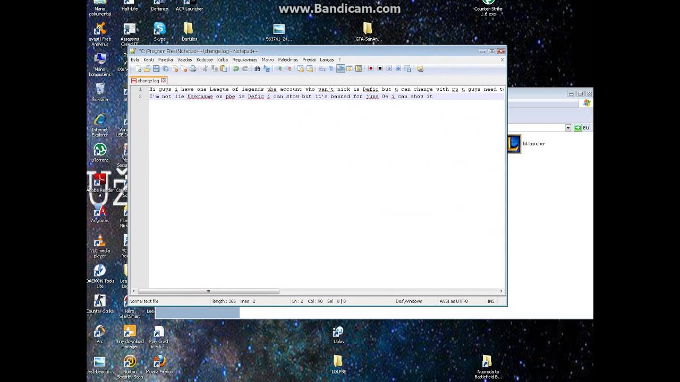Open the Makro menu

coord(268,60)
